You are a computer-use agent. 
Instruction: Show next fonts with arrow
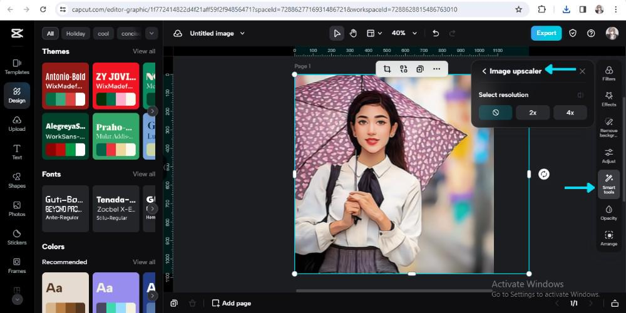(152, 208)
